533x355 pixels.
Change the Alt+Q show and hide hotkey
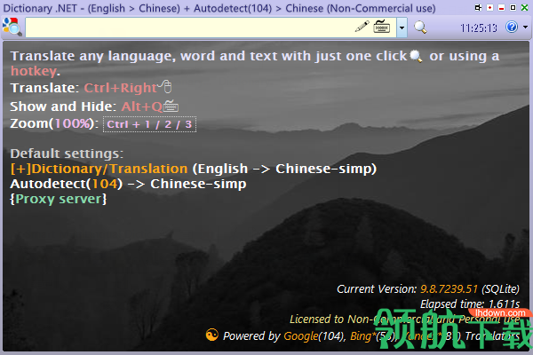click(142, 106)
